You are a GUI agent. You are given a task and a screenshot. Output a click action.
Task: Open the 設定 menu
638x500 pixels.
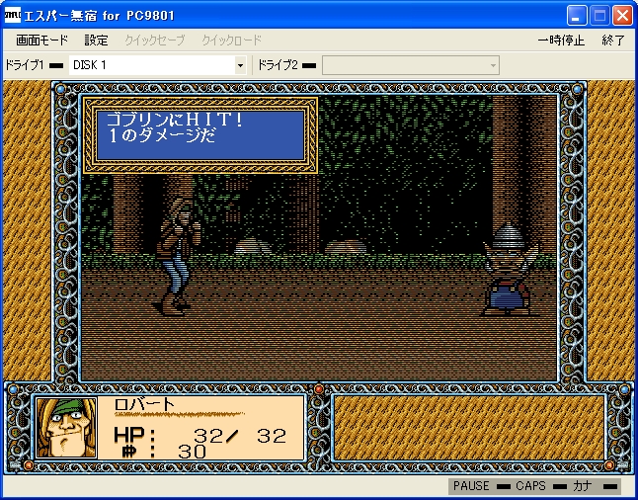click(97, 41)
